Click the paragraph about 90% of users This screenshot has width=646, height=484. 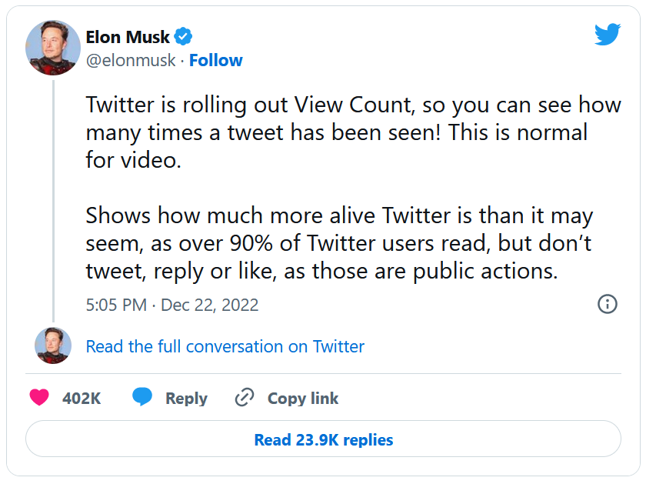[x=338, y=243]
